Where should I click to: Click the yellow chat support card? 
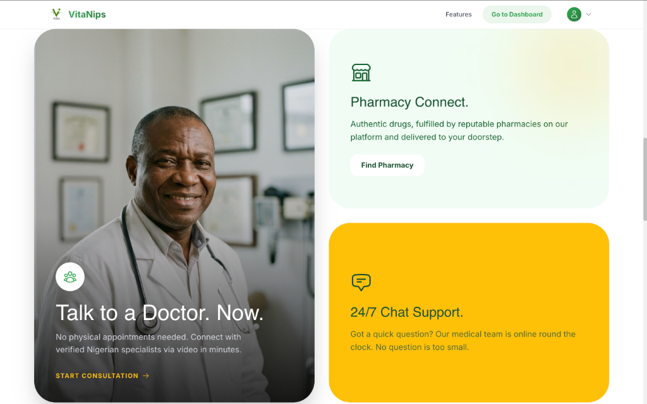point(469,312)
